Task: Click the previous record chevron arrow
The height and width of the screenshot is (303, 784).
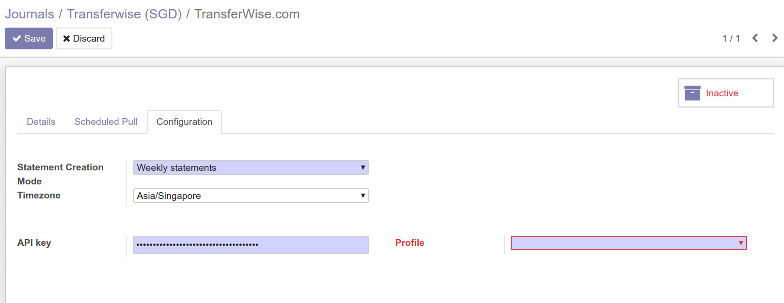Action: click(754, 38)
